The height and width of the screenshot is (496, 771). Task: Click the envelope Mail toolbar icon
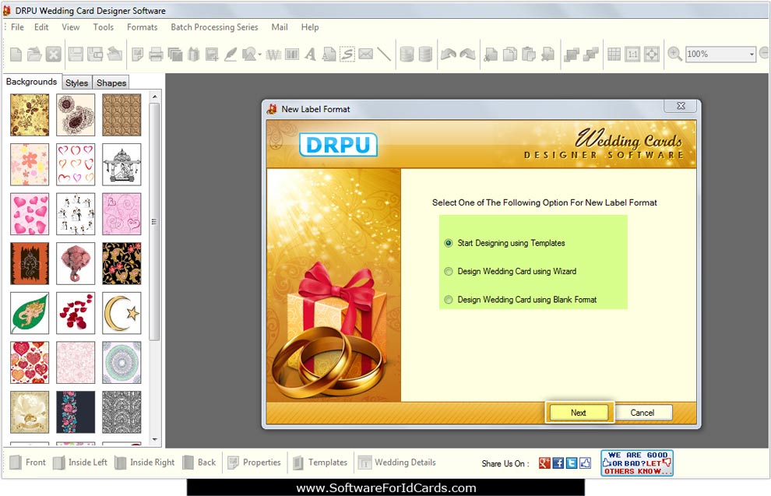point(365,54)
